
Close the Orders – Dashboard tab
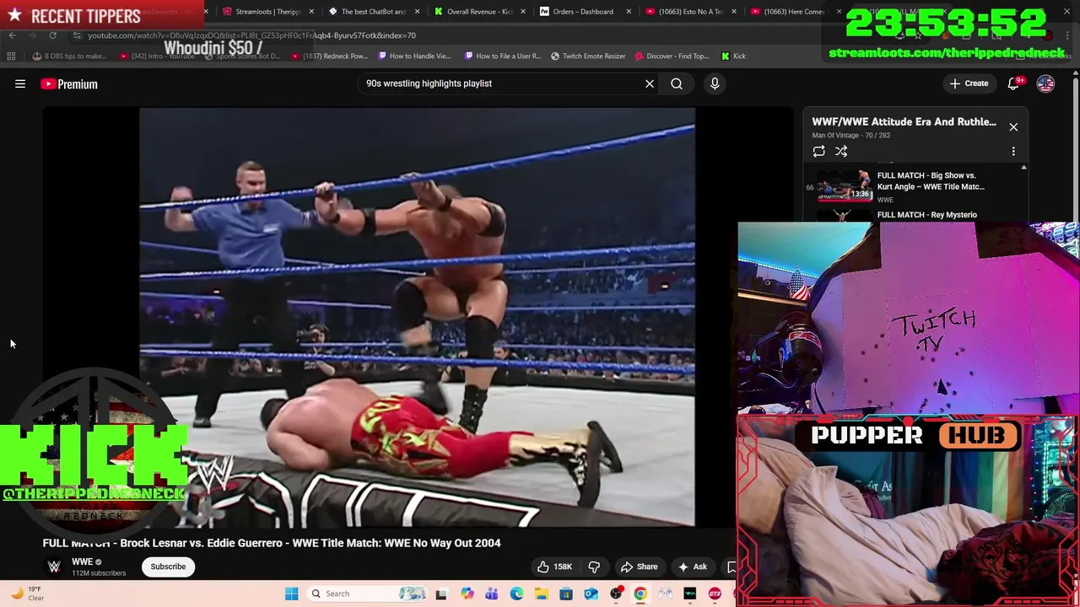629,12
